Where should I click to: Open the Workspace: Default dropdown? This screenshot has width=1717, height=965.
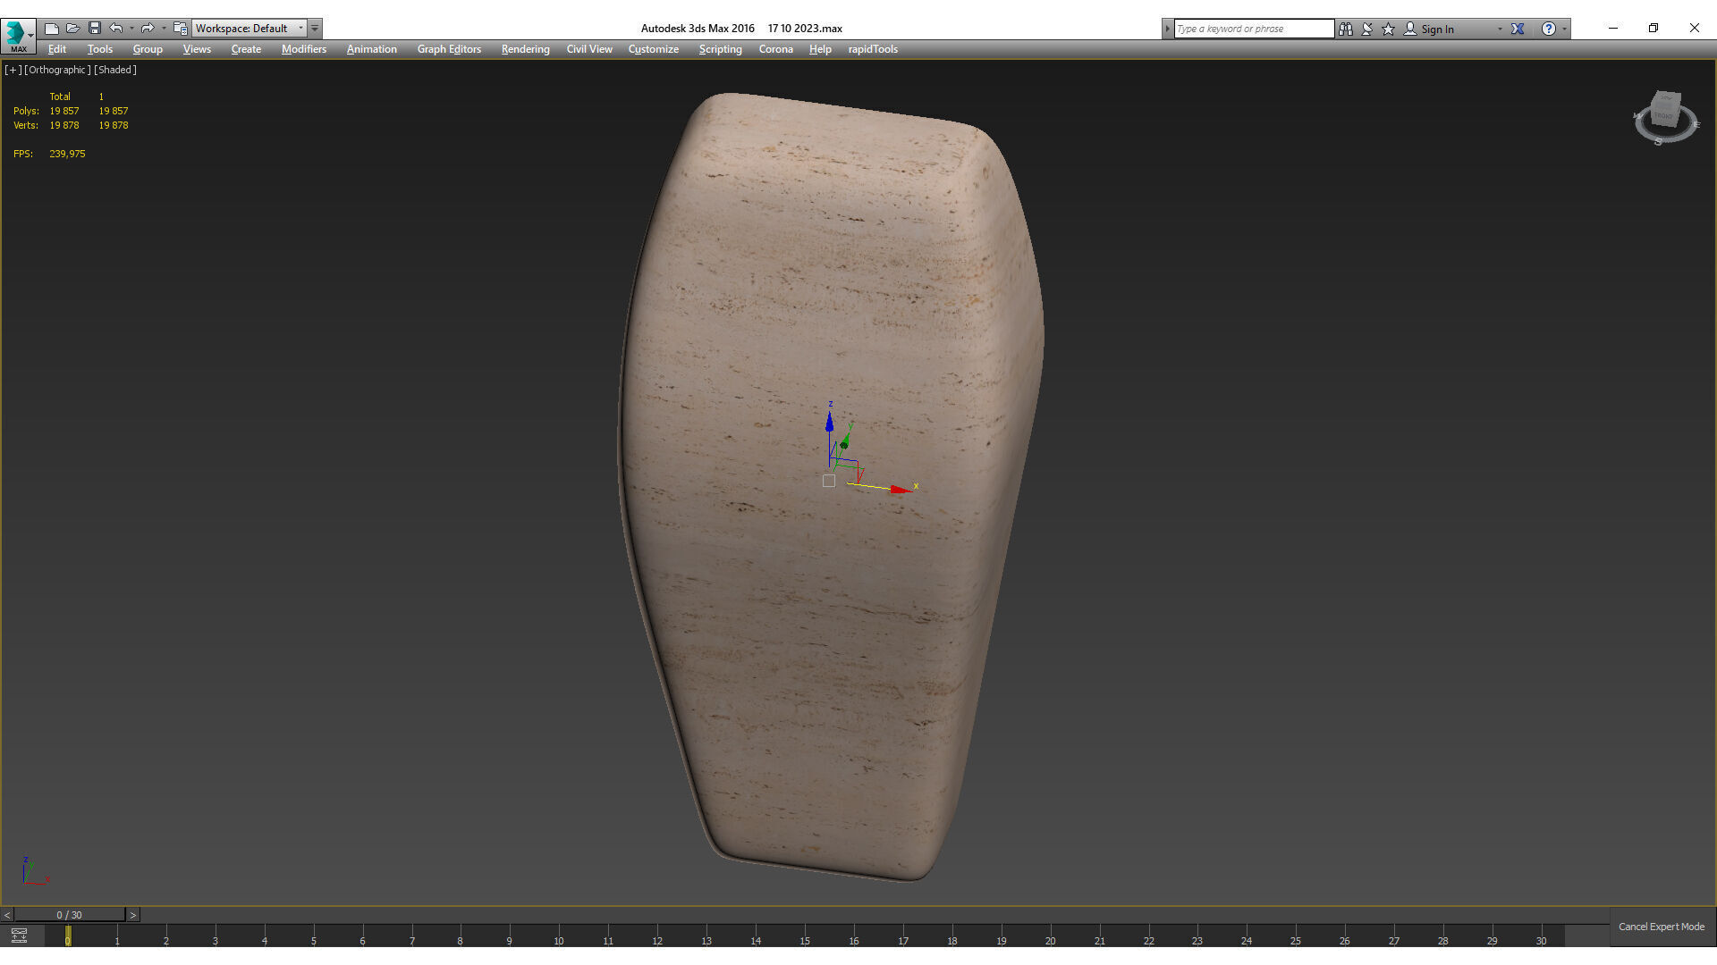click(x=250, y=29)
